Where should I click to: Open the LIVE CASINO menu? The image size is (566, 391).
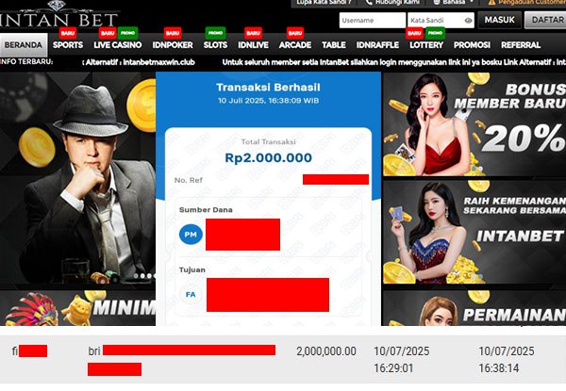point(118,45)
